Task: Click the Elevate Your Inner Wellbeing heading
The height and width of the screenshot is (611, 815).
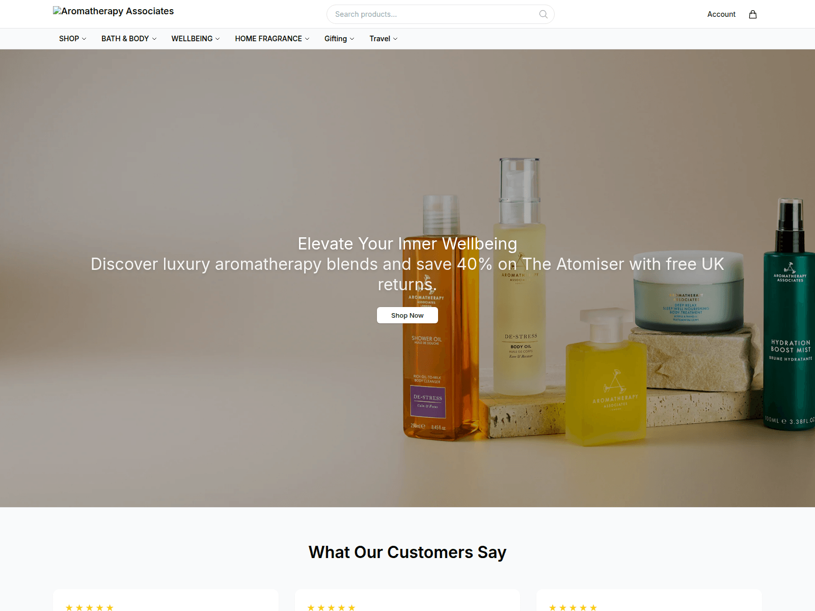Action: [407, 244]
